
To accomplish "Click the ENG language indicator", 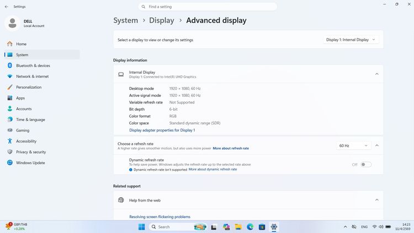I will pyautogui.click(x=364, y=227).
